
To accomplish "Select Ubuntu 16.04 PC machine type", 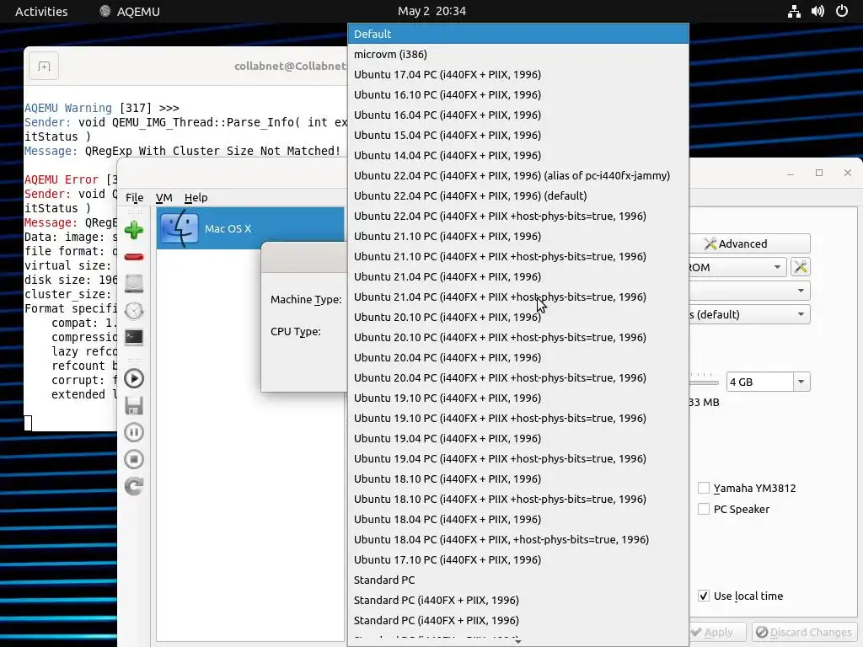I will coord(518,115).
